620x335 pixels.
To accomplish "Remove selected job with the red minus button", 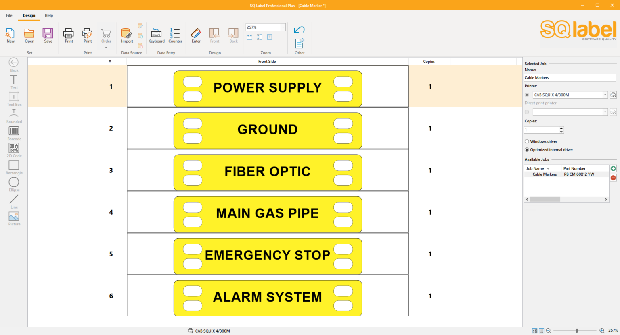I will (x=613, y=178).
